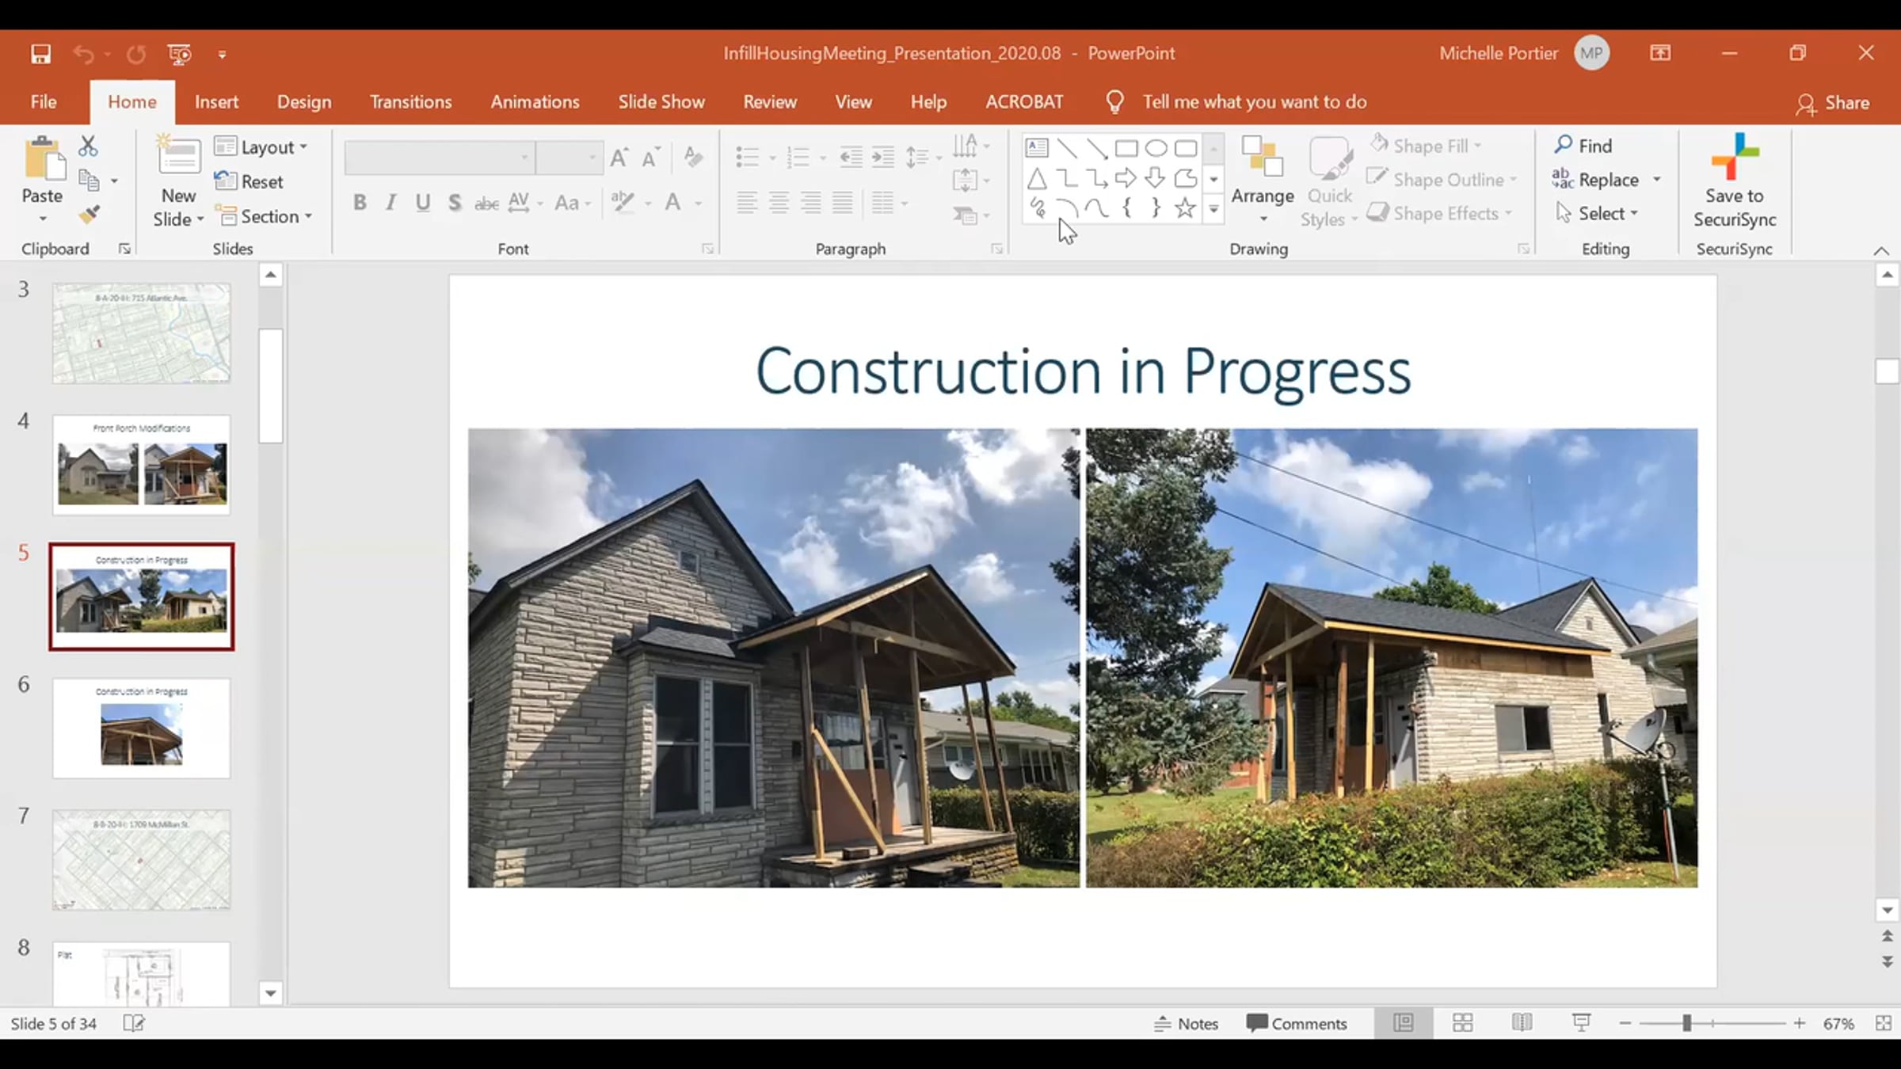1901x1069 pixels.
Task: Switch to Normal view button
Action: tap(1403, 1023)
